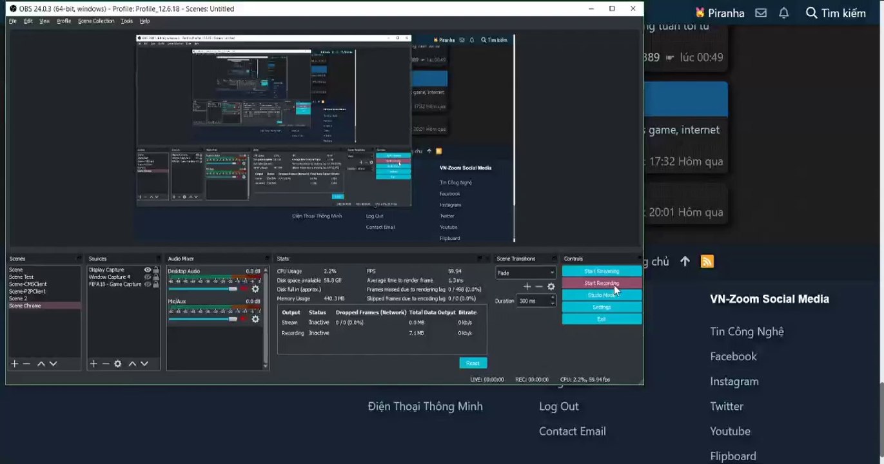This screenshot has height=464, width=884.
Task: Reset the Stats counters
Action: pyautogui.click(x=473, y=363)
